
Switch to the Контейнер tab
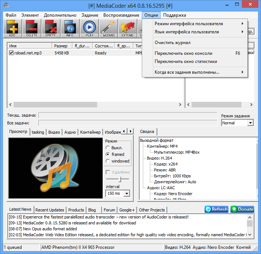(x=90, y=132)
